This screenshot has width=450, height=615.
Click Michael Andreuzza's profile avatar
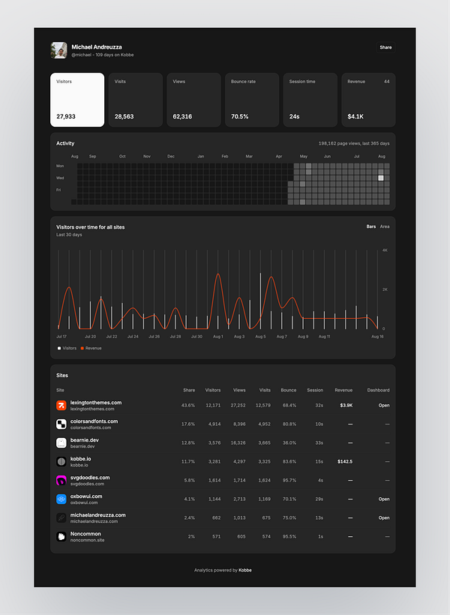(58, 50)
